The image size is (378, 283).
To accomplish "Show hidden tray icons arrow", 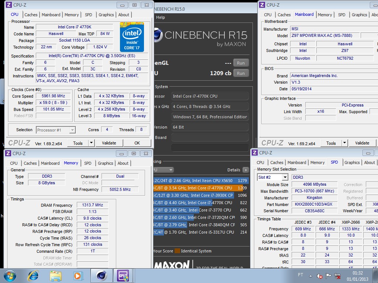I will pos(310,276).
